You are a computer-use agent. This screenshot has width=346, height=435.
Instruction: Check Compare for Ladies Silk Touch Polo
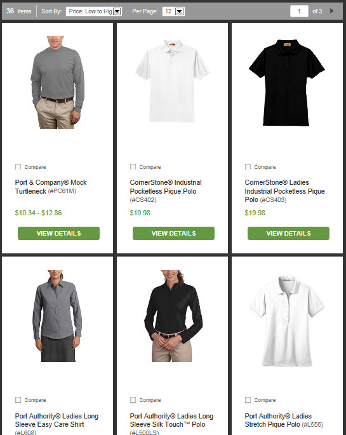[x=133, y=400]
